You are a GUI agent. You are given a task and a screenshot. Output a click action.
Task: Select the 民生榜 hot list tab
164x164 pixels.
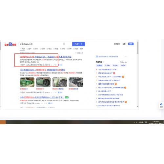coord(115,65)
